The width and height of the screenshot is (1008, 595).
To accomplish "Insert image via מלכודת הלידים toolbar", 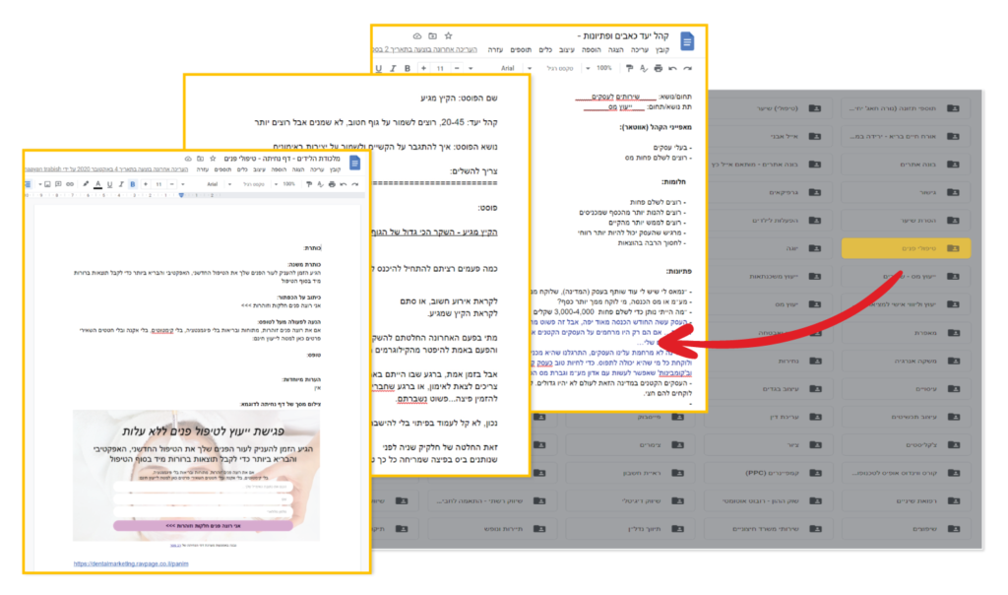I will [47, 184].
